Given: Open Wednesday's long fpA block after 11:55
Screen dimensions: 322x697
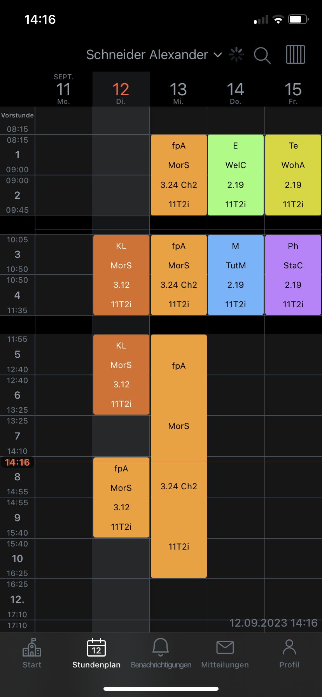Looking at the screenshot, I should [179, 456].
